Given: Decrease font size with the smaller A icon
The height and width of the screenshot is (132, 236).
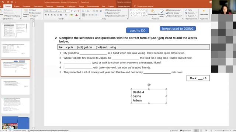Looking at the screenshot, I should point(75,11).
